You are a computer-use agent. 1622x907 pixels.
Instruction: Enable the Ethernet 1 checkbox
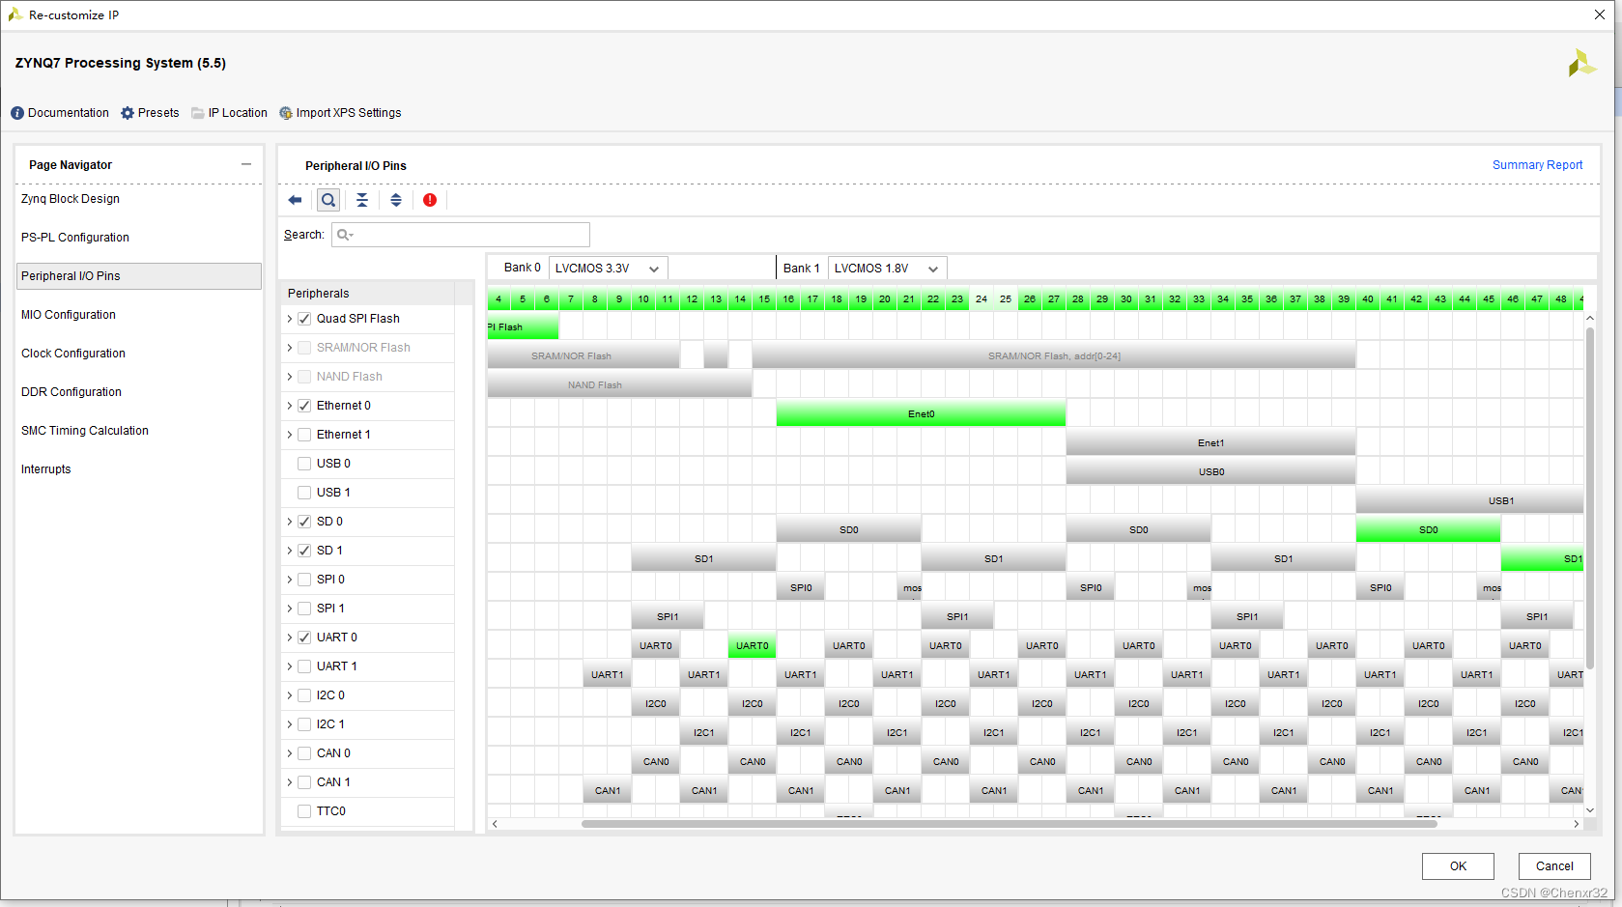(304, 435)
